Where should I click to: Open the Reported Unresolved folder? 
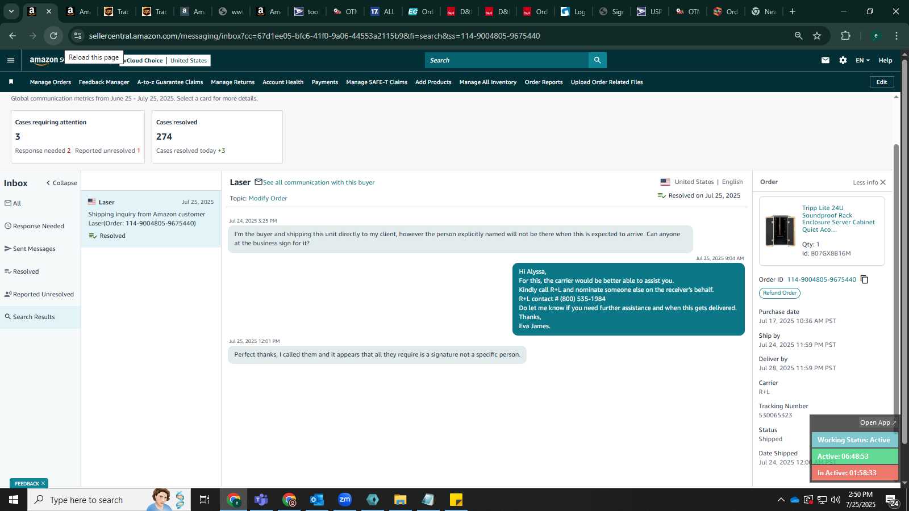tap(39, 294)
